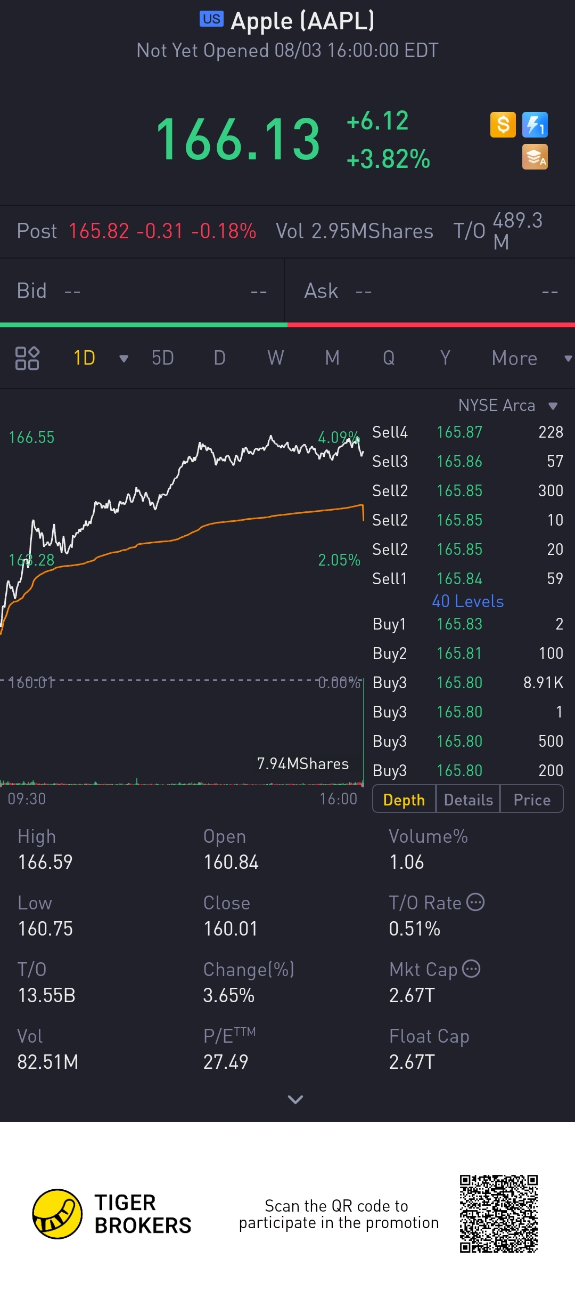This screenshot has width=575, height=1306.
Task: Tap the promotion QR code
Action: (499, 1213)
